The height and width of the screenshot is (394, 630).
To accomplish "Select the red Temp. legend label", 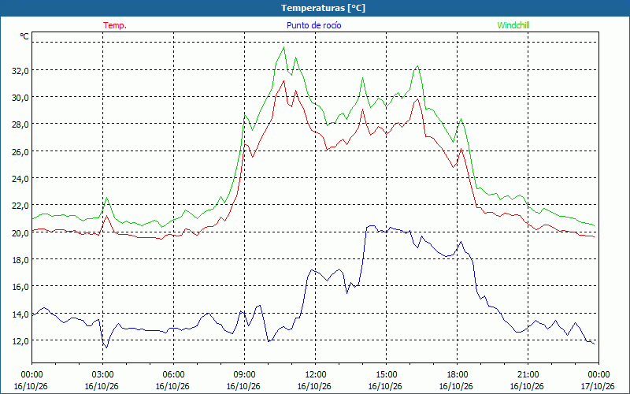I will coord(115,25).
